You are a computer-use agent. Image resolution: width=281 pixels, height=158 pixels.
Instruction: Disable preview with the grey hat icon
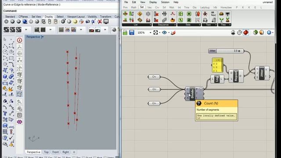233,32
